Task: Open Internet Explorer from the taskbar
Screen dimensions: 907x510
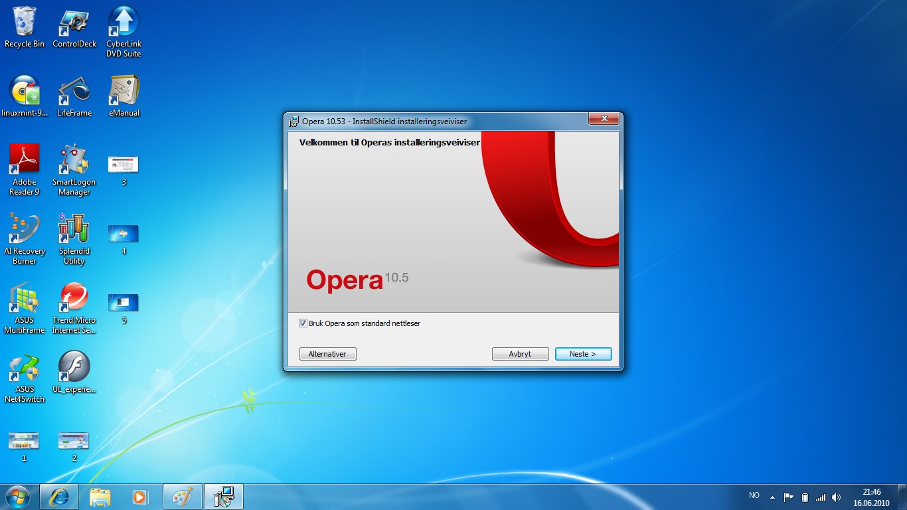Action: pos(59,496)
